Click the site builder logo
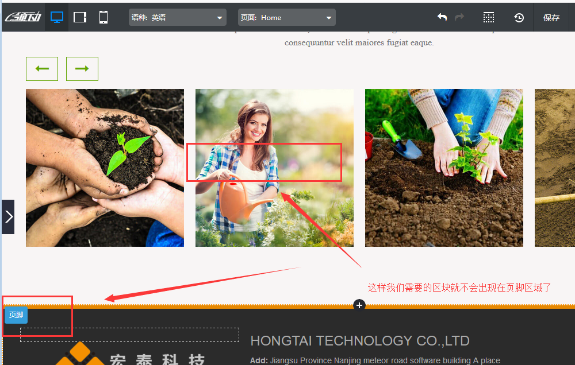 point(23,17)
